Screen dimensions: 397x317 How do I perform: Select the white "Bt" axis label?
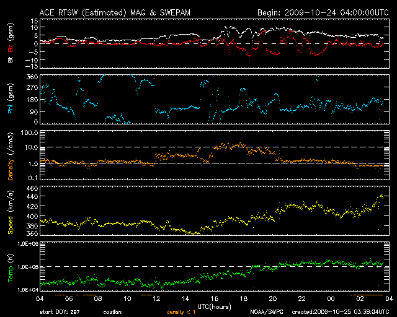point(11,59)
